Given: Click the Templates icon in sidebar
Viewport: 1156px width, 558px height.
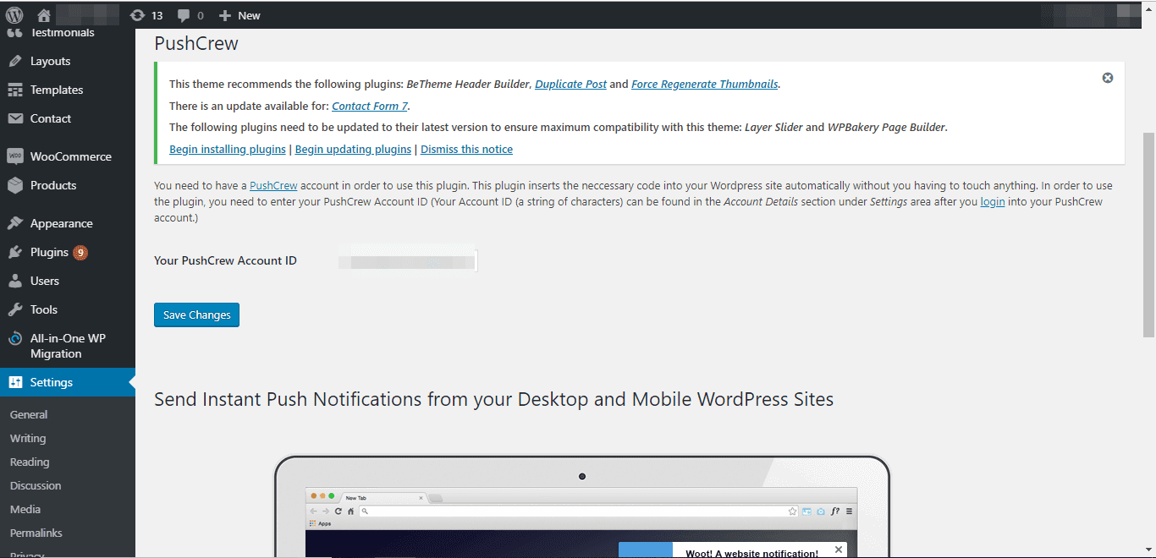Looking at the screenshot, I should coord(14,90).
